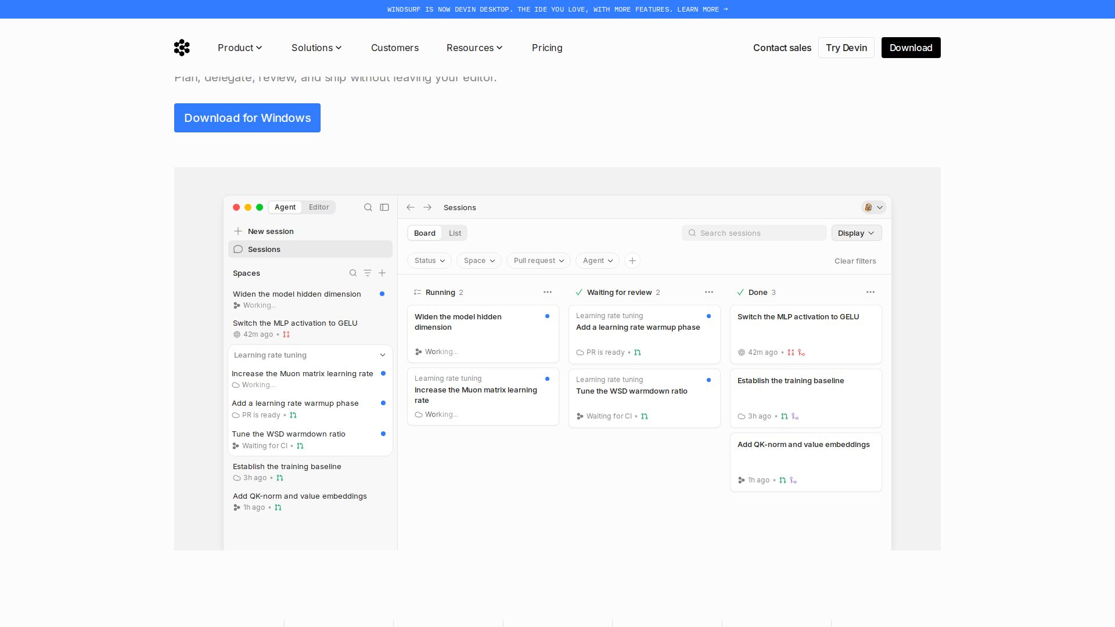Click the red PR icon on the Switch MLP card
The width and height of the screenshot is (1115, 627).
click(x=791, y=352)
